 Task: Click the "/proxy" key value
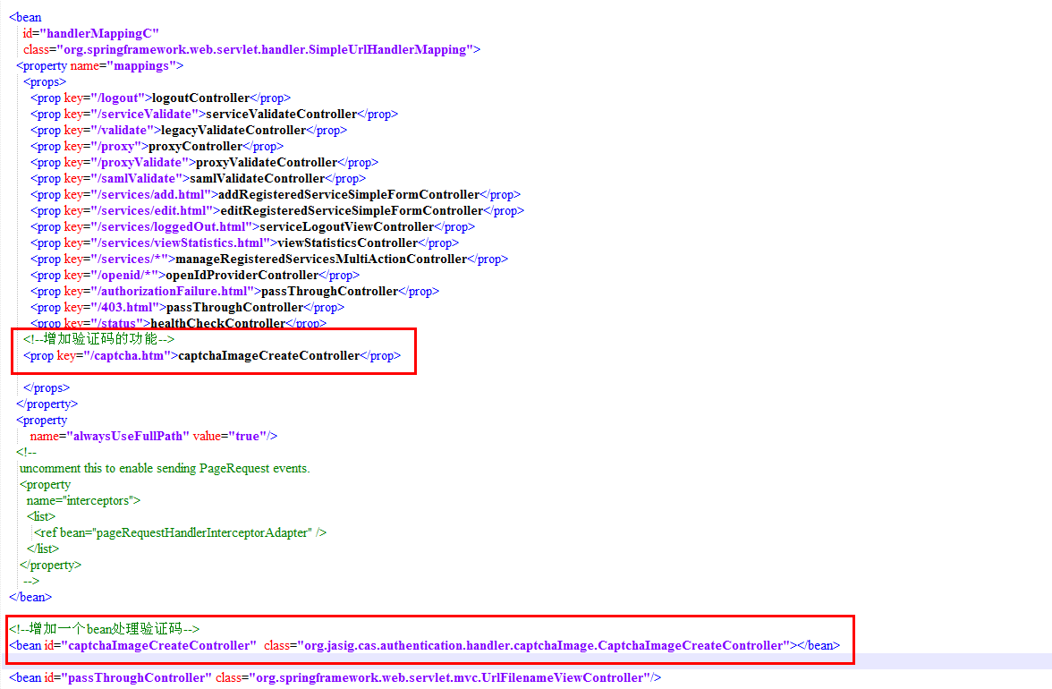[x=116, y=146]
